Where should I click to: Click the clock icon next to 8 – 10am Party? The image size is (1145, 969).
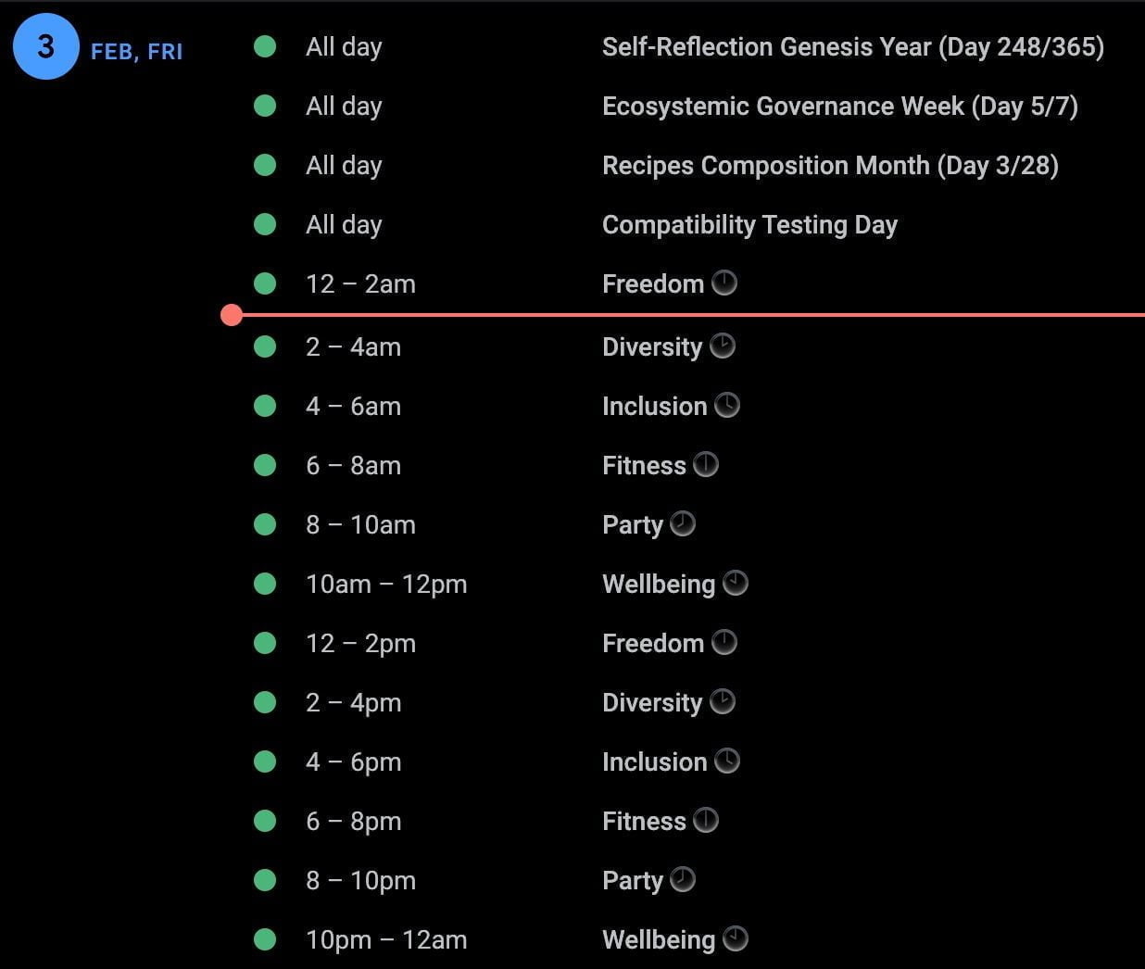click(x=683, y=523)
